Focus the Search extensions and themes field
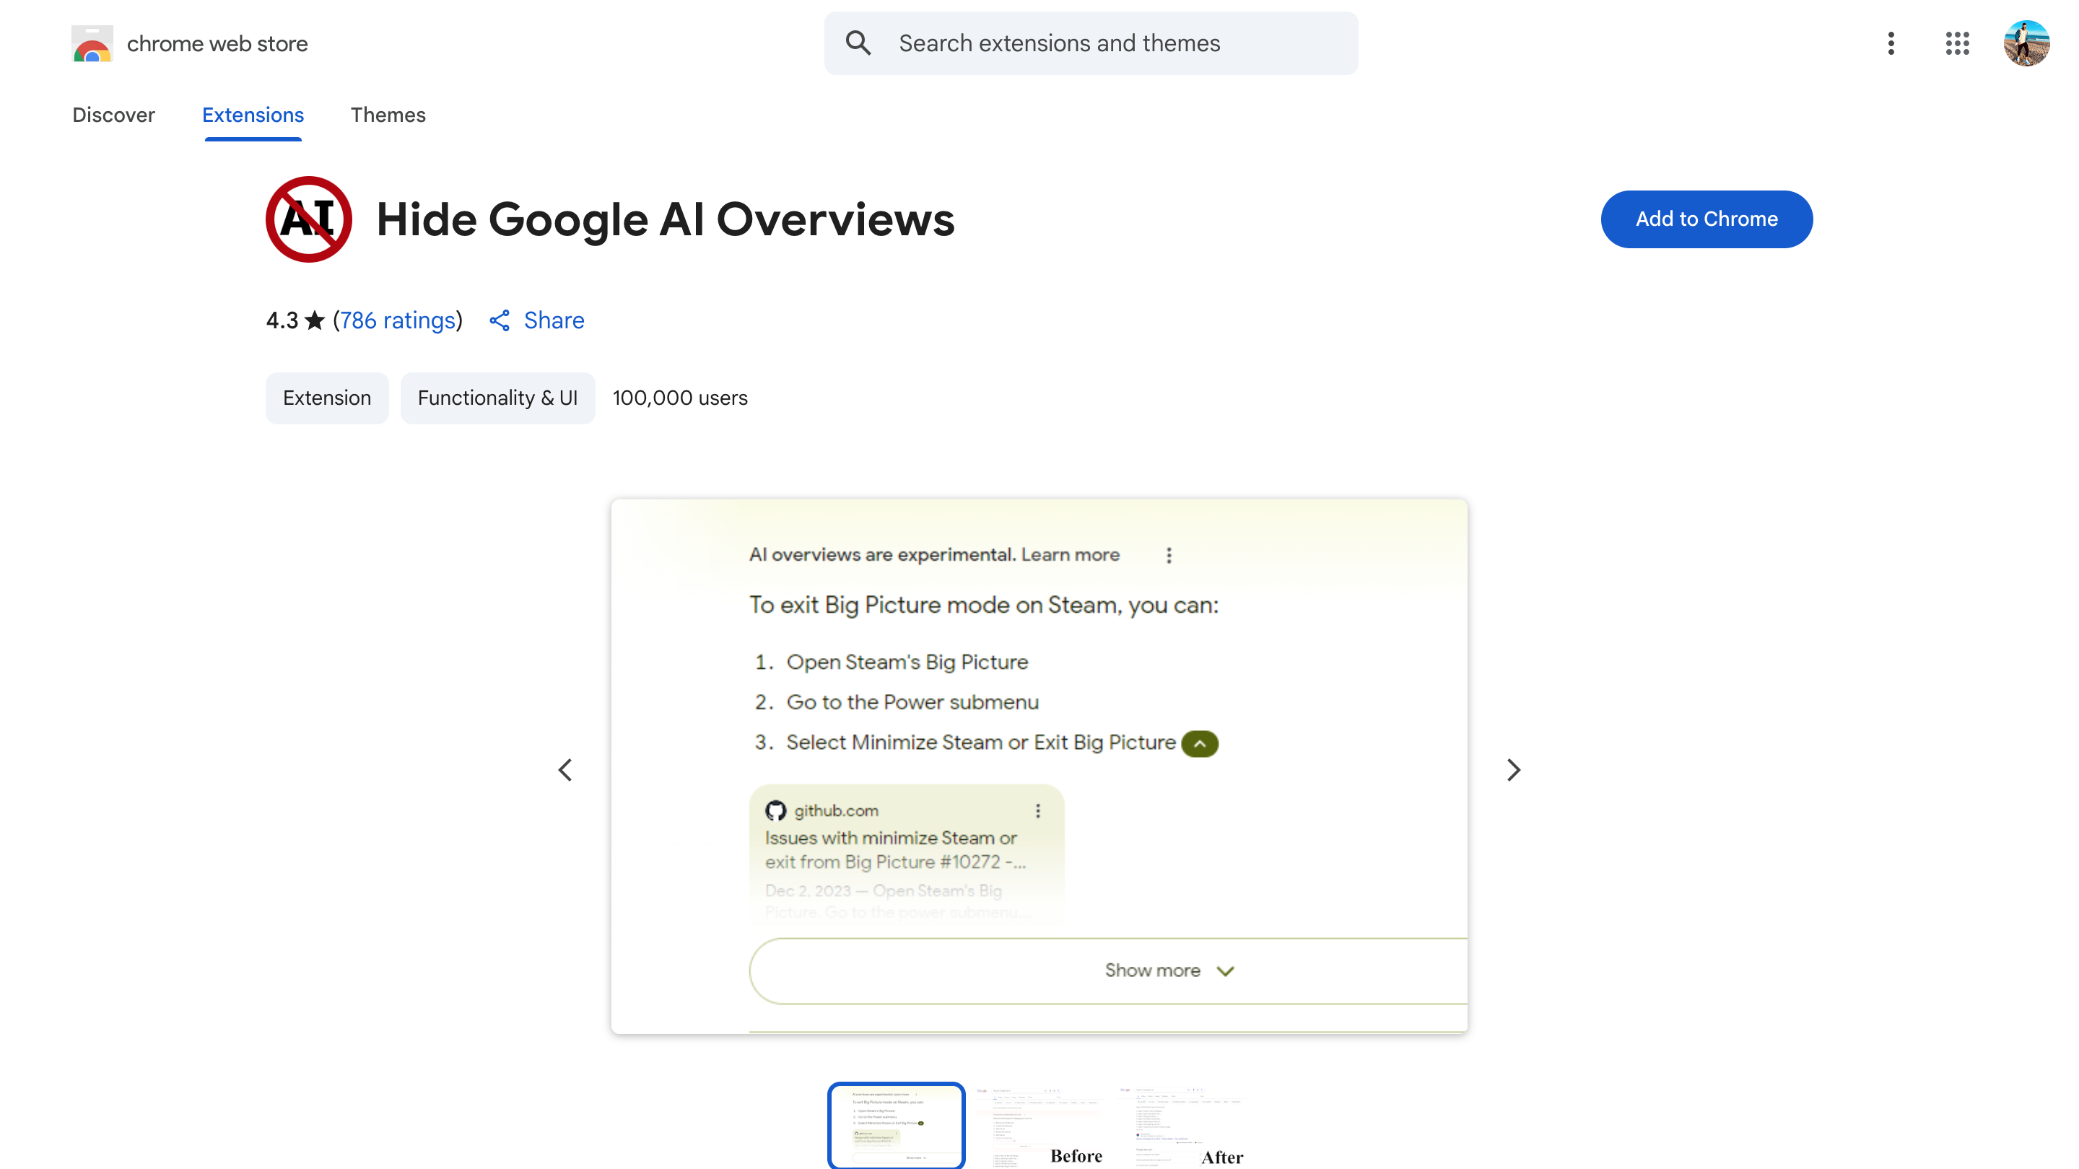This screenshot has height=1169, width=2079. (x=1090, y=43)
